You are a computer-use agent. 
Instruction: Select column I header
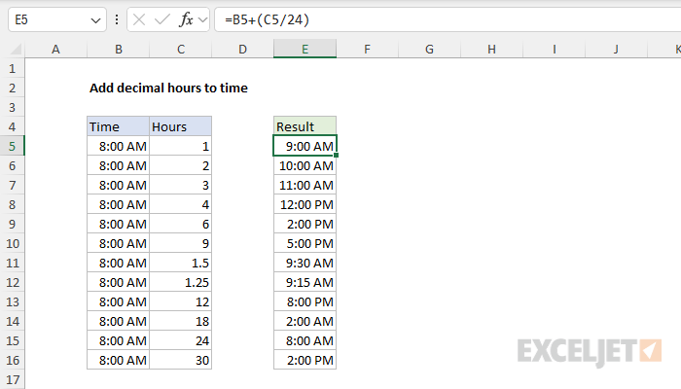(x=555, y=49)
